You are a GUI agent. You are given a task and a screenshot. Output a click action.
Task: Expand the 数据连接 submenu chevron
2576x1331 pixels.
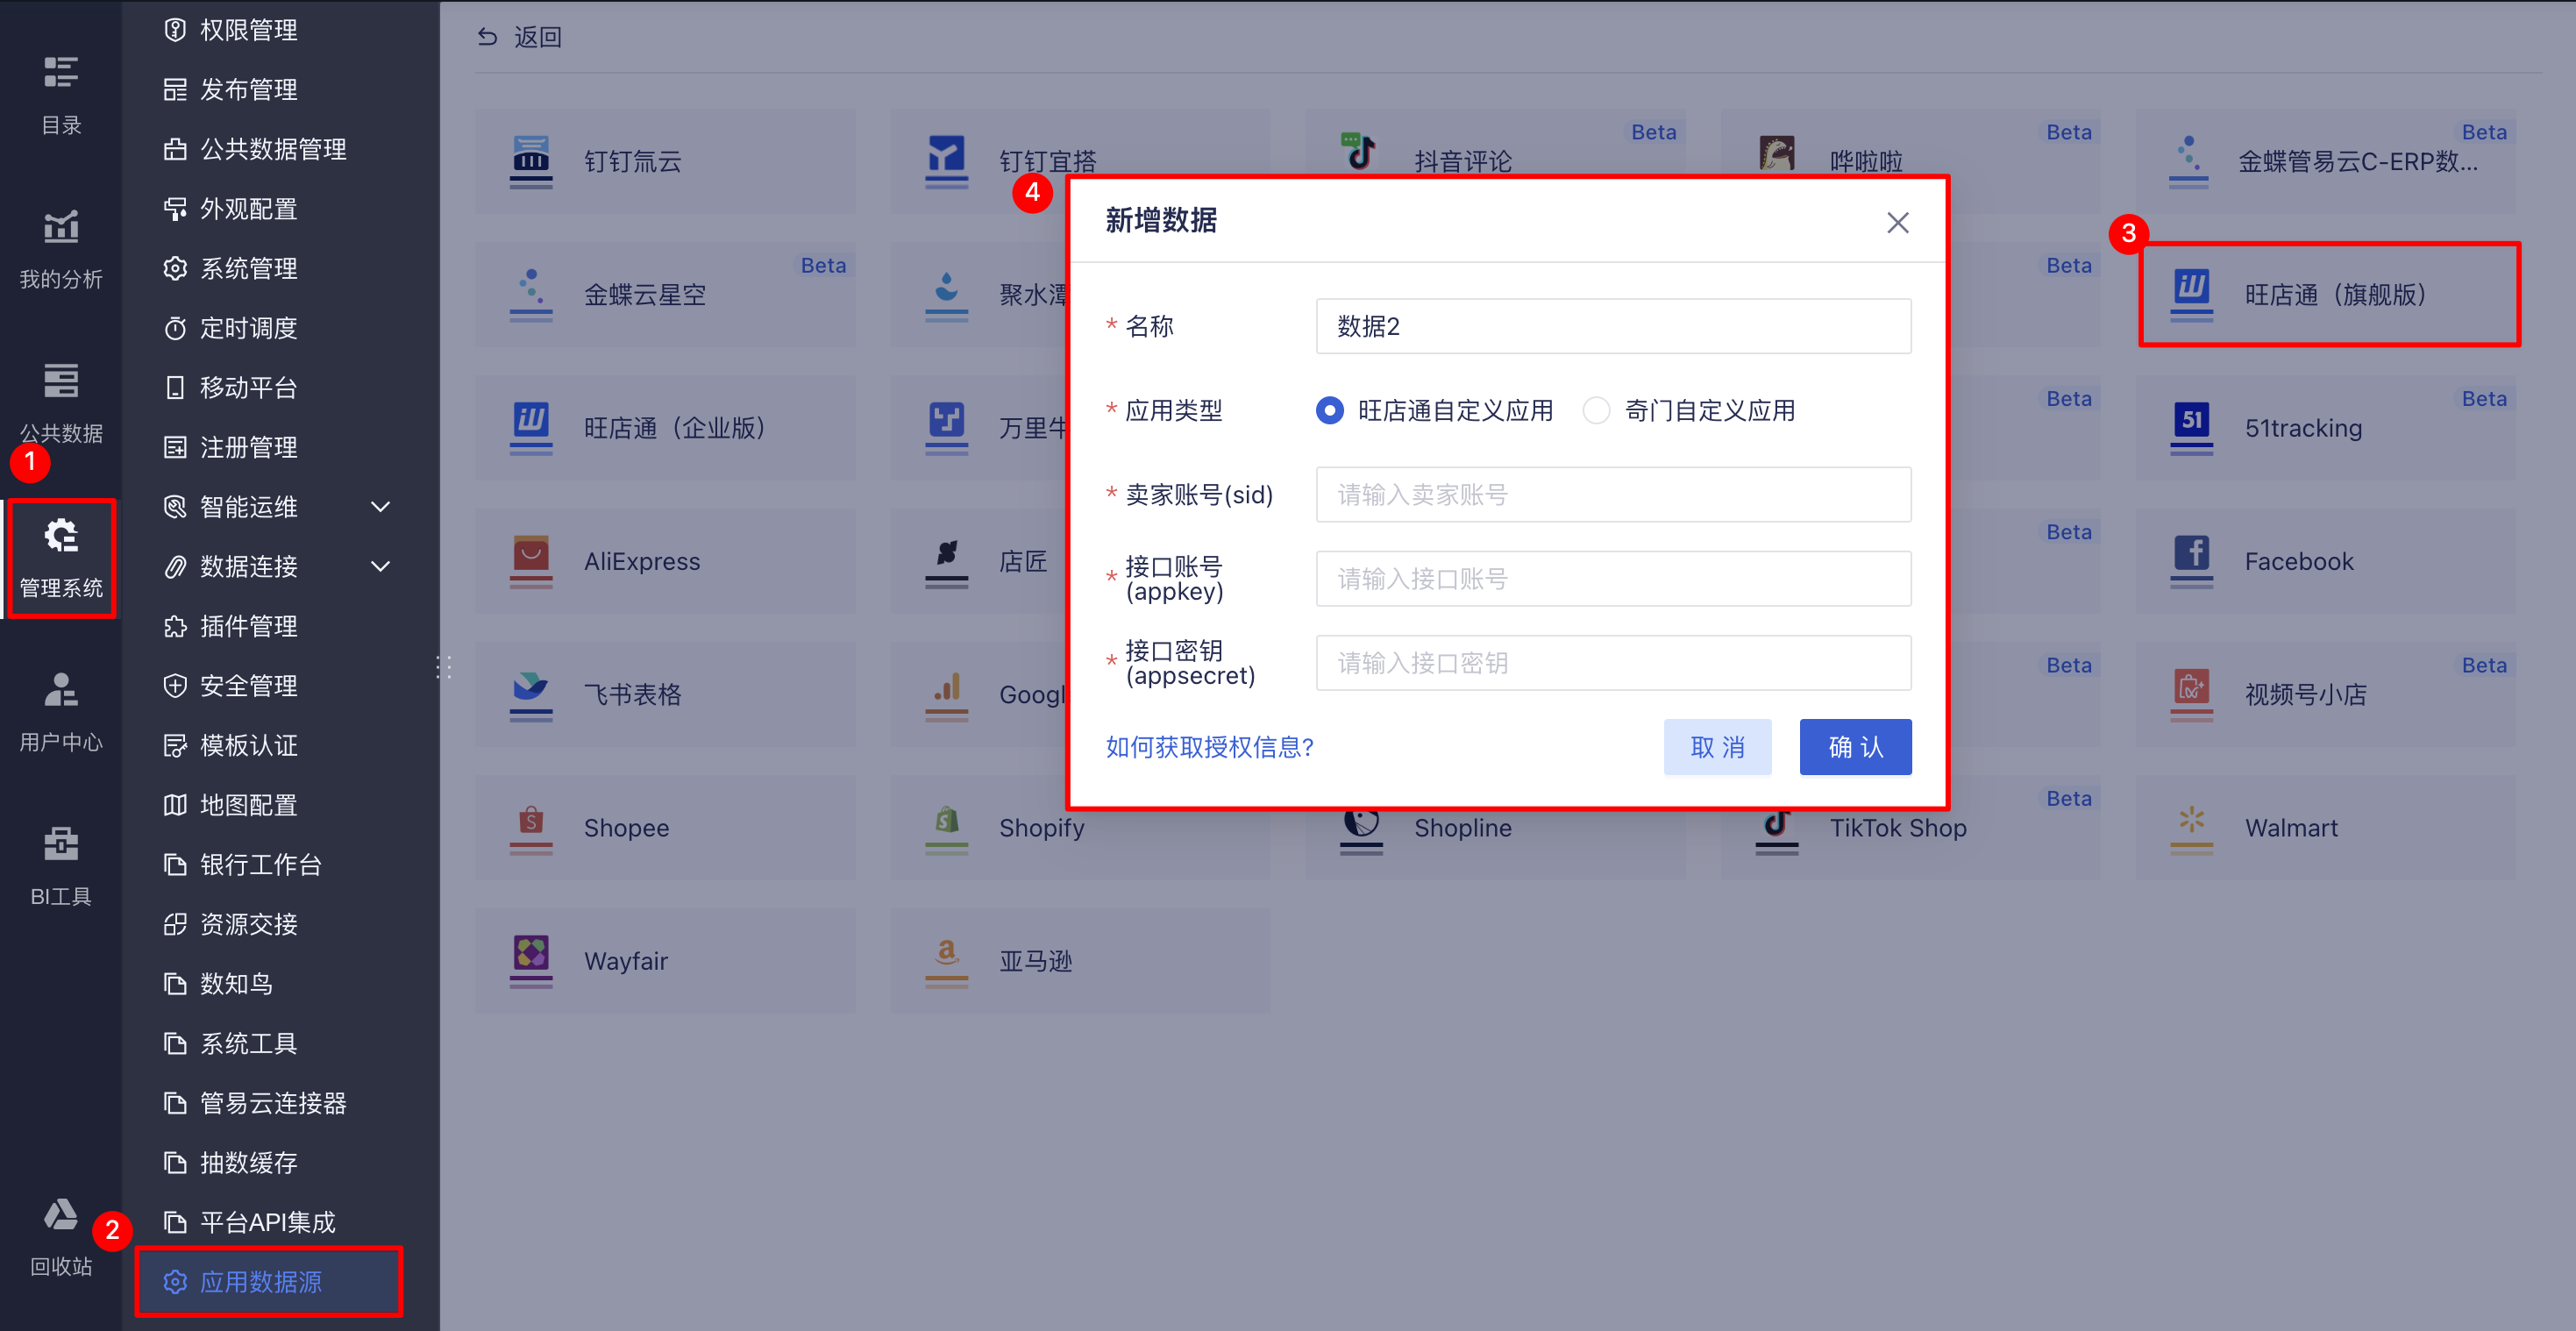(380, 567)
